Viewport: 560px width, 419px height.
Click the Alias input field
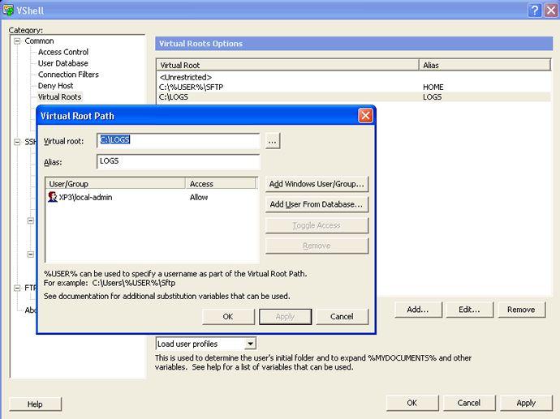click(x=179, y=161)
